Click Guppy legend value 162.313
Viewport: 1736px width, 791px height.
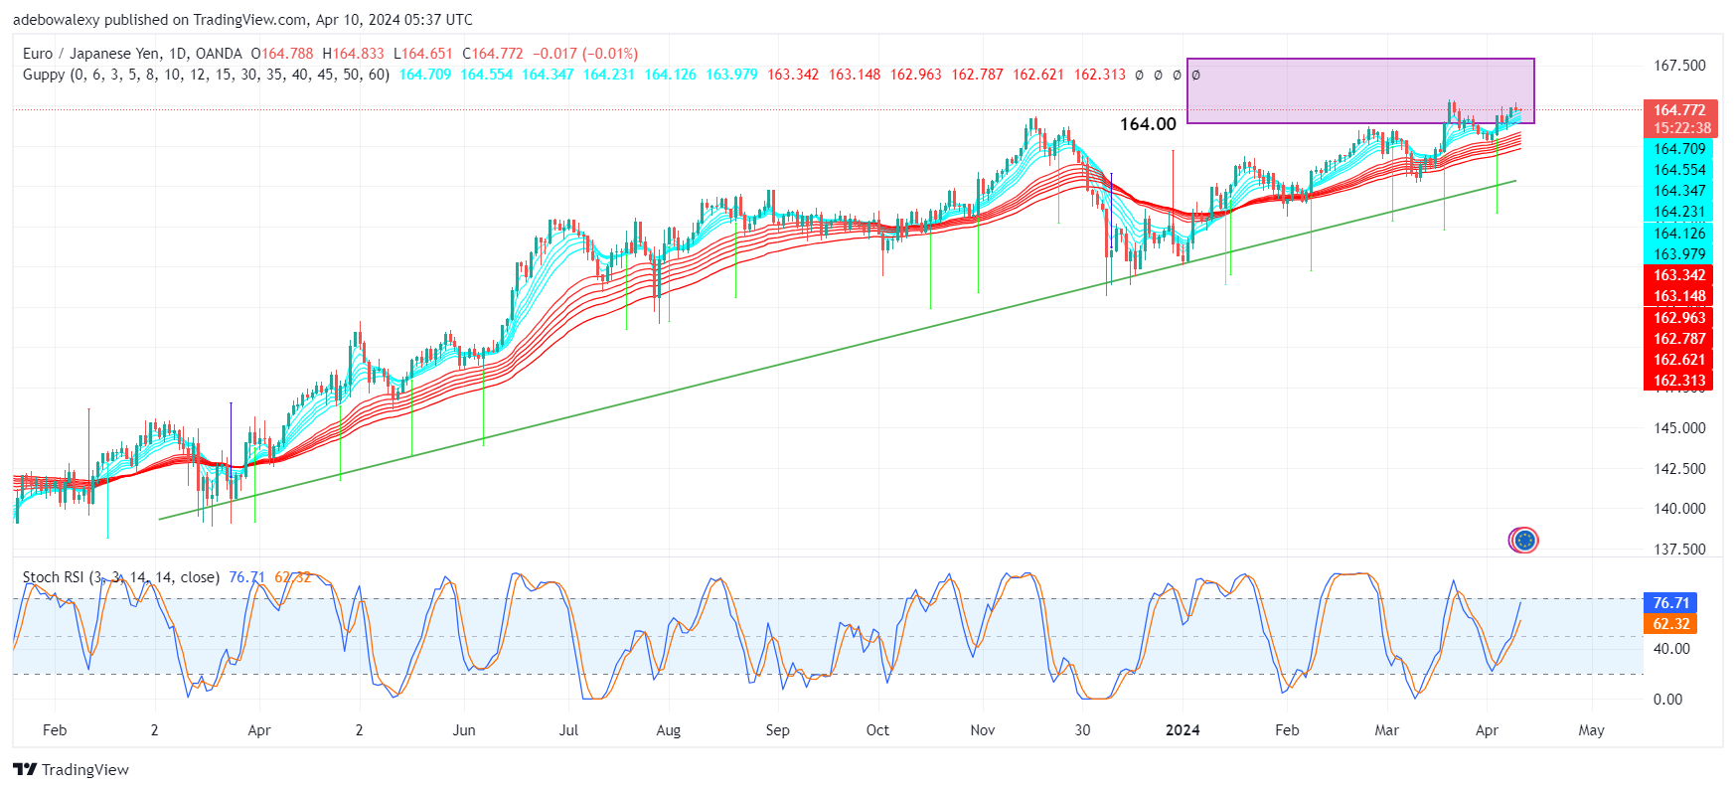[x=1100, y=75]
